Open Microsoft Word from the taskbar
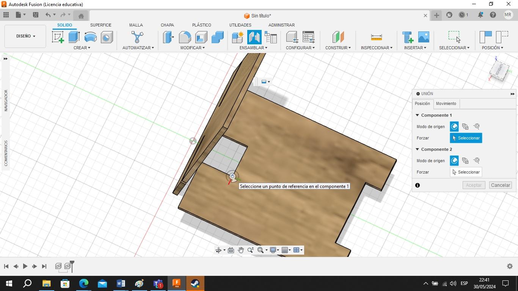This screenshot has height=291, width=518. click(x=121, y=283)
